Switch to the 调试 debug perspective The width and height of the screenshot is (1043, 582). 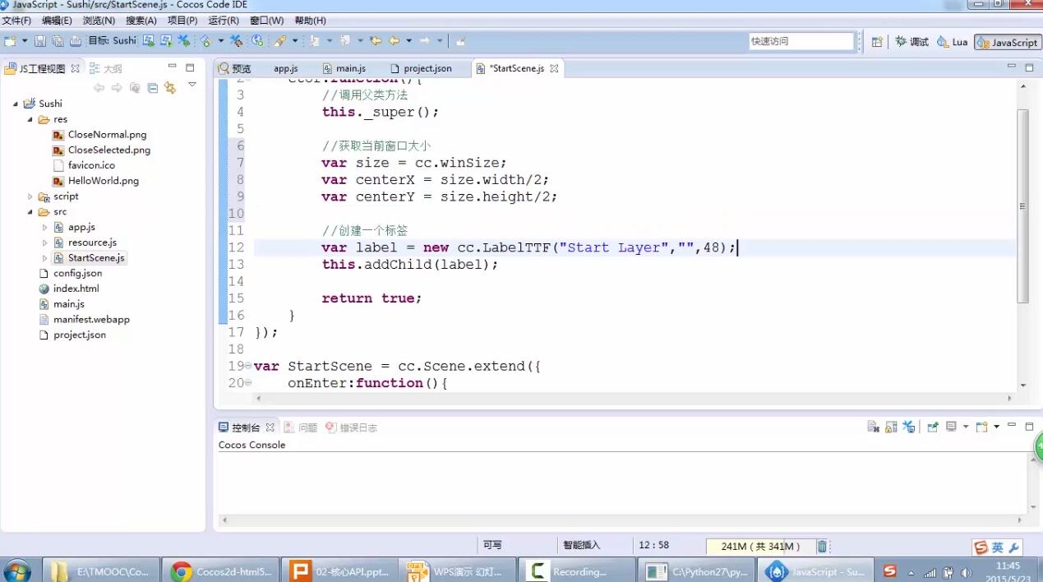pos(912,42)
